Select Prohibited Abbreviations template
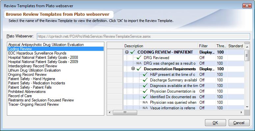The width and height of the screenshot is (255, 131). 27,92
